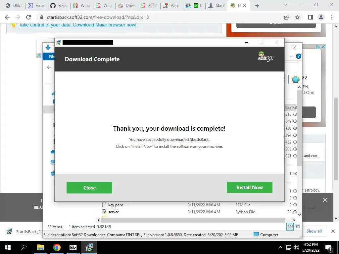Go forward in browser history
Screen dimensions: 339x254
(18, 17)
